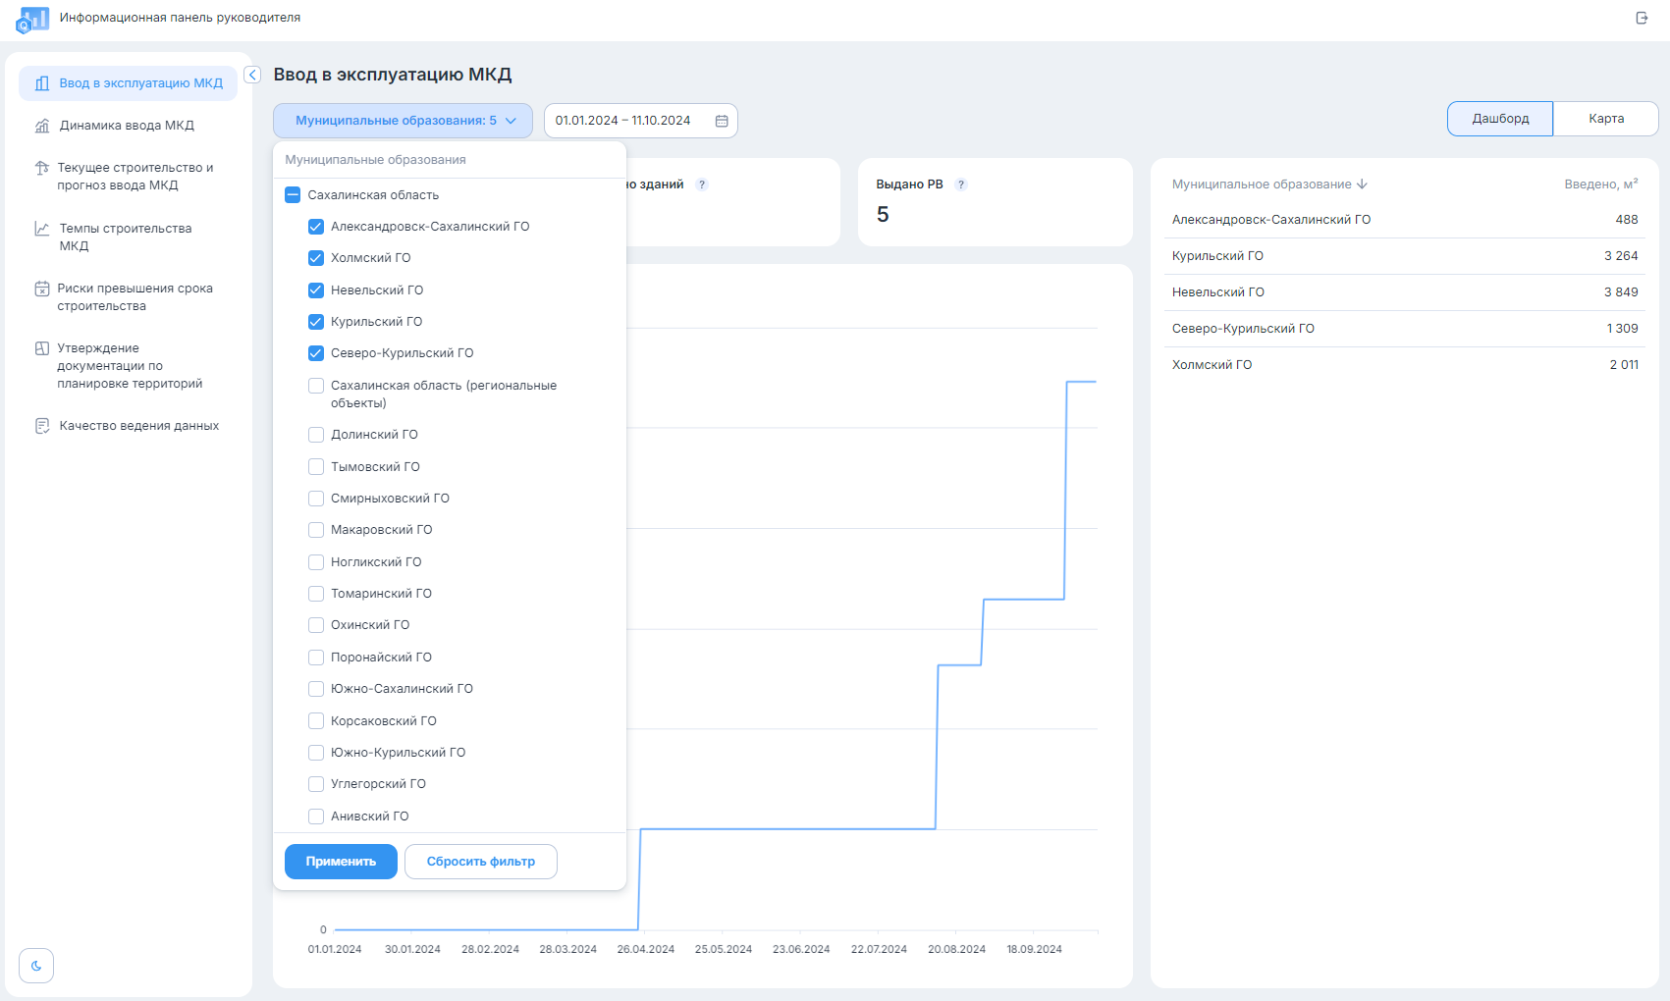
Task: Open Риски превышения срока строительства
Action: point(129,297)
